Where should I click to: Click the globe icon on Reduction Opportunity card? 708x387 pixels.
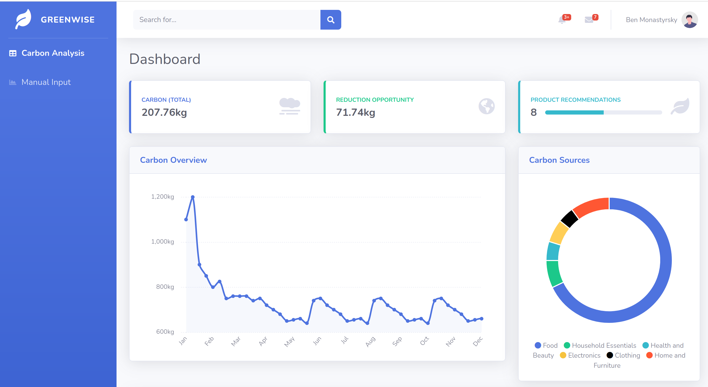[486, 106]
